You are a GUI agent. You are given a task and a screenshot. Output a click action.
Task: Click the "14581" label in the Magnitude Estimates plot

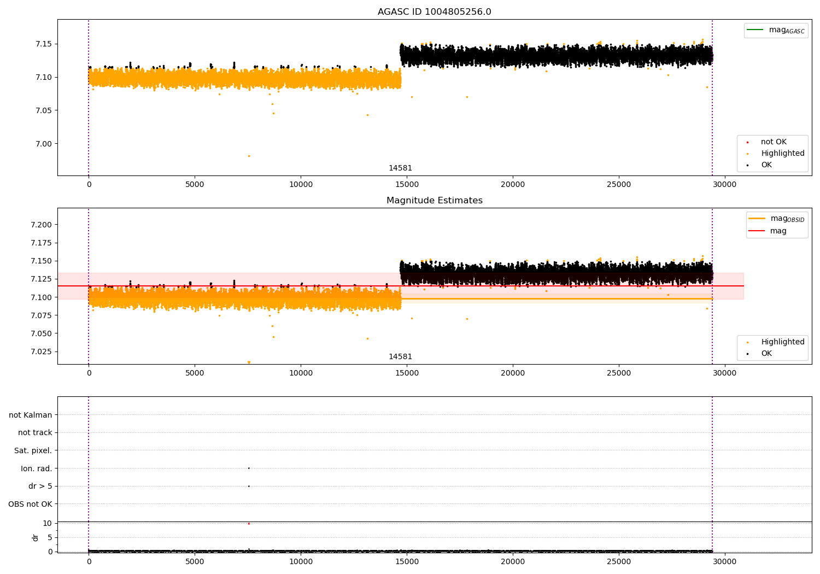pyautogui.click(x=400, y=357)
